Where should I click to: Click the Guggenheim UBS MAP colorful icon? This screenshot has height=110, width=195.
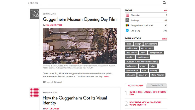click(x=127, y=25)
